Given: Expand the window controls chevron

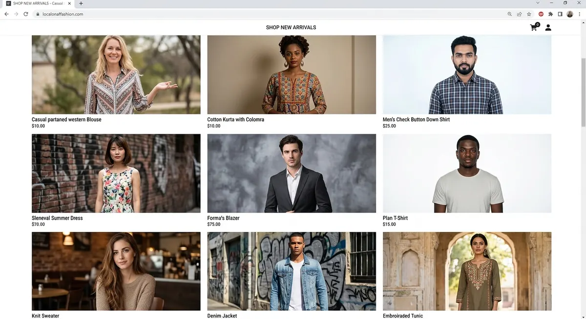Looking at the screenshot, I should pos(538,3).
